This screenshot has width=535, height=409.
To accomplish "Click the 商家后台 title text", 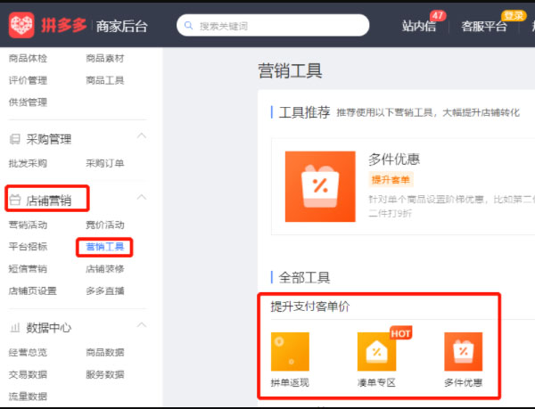I will point(121,26).
